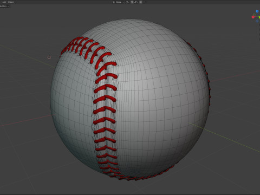Open the snapping options dropdown
Screen dimensions: 260x195
(x=135, y=2)
